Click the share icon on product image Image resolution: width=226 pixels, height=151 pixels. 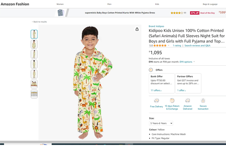137,29
